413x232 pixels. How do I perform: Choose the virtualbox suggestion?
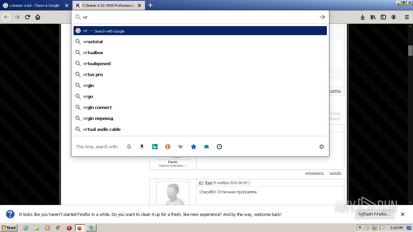click(x=200, y=53)
